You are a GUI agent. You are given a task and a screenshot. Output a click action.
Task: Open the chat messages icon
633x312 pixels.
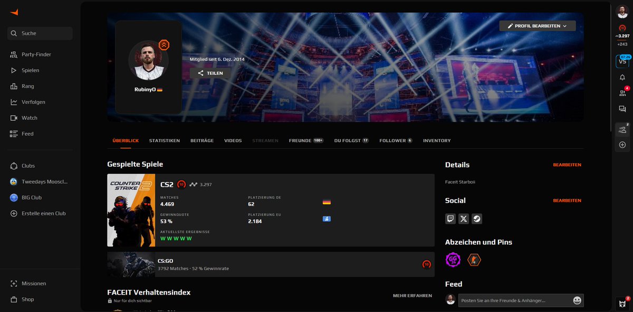(x=622, y=109)
